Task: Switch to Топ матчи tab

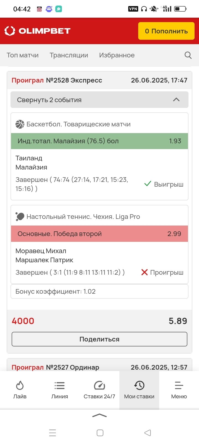Action: [x=23, y=55]
